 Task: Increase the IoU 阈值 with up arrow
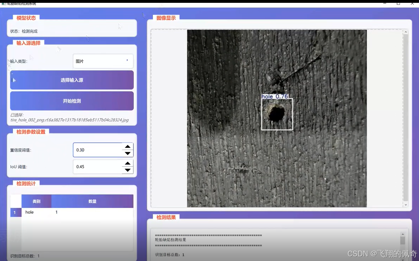point(128,164)
